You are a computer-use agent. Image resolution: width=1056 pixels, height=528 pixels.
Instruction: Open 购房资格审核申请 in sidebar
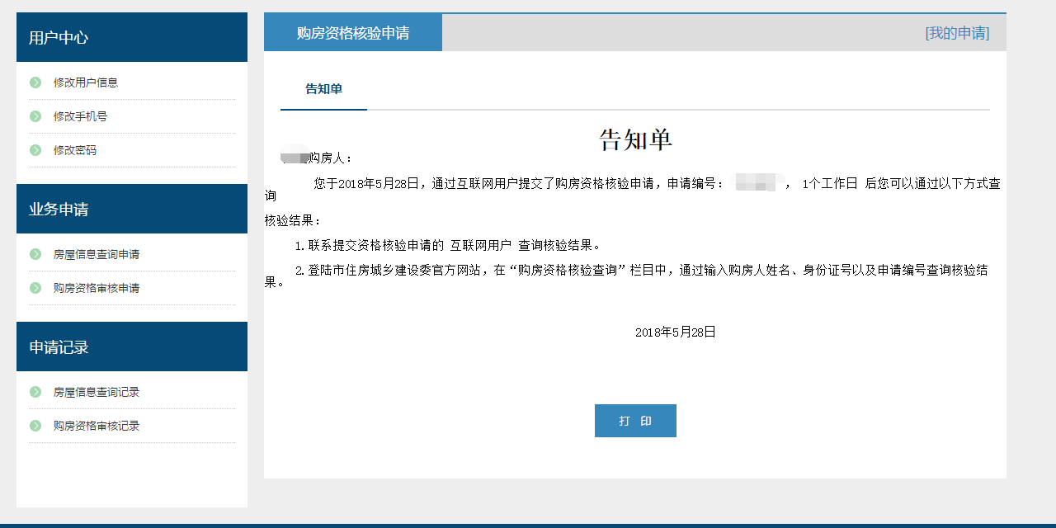97,288
